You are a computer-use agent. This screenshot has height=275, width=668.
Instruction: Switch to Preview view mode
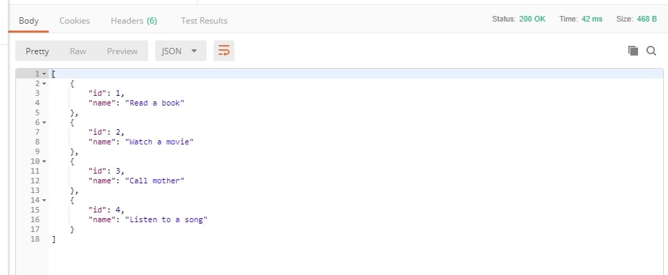click(x=122, y=51)
